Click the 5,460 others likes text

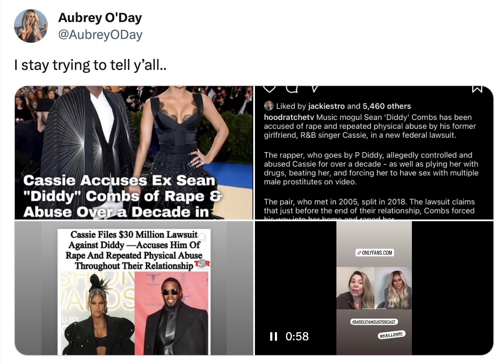[386, 106]
